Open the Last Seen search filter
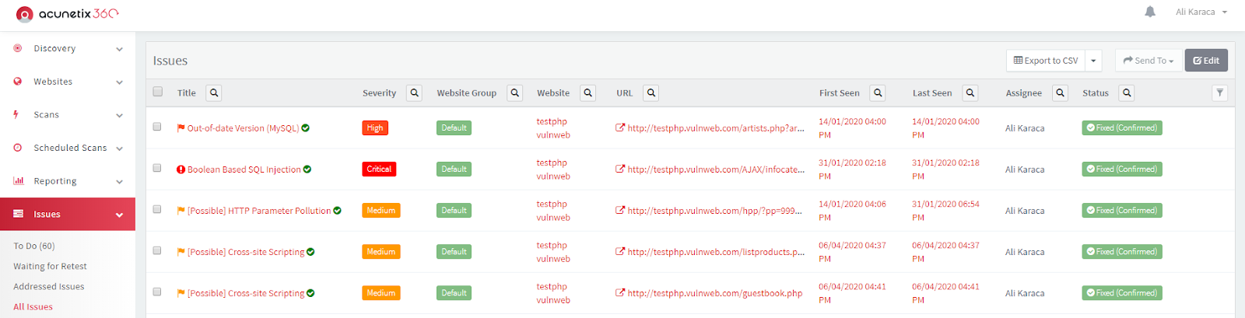This screenshot has width=1245, height=318. [x=970, y=93]
